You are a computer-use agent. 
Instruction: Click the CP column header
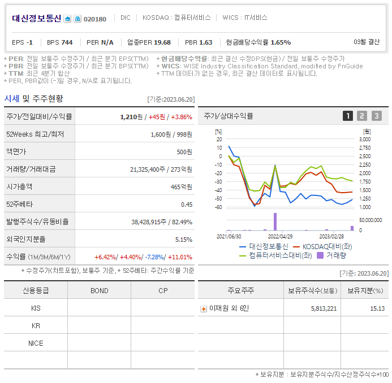163,291
